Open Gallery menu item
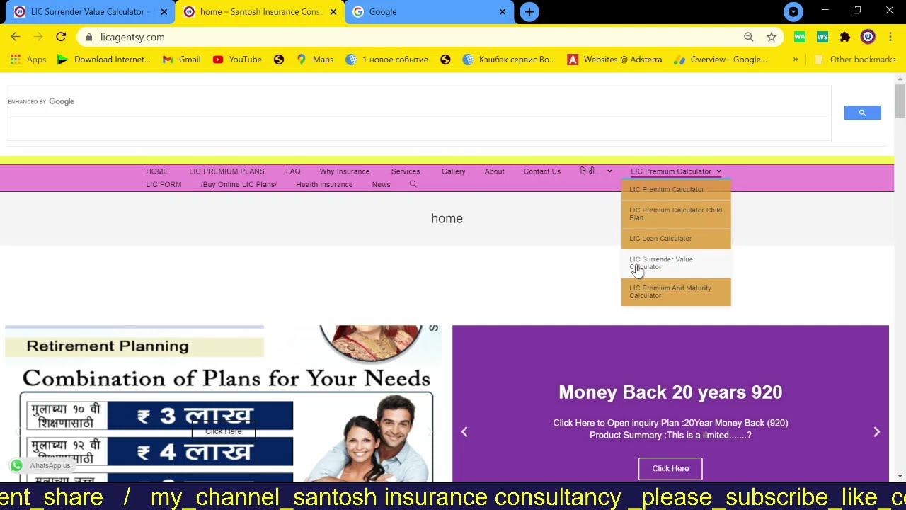The width and height of the screenshot is (906, 510). pos(454,171)
